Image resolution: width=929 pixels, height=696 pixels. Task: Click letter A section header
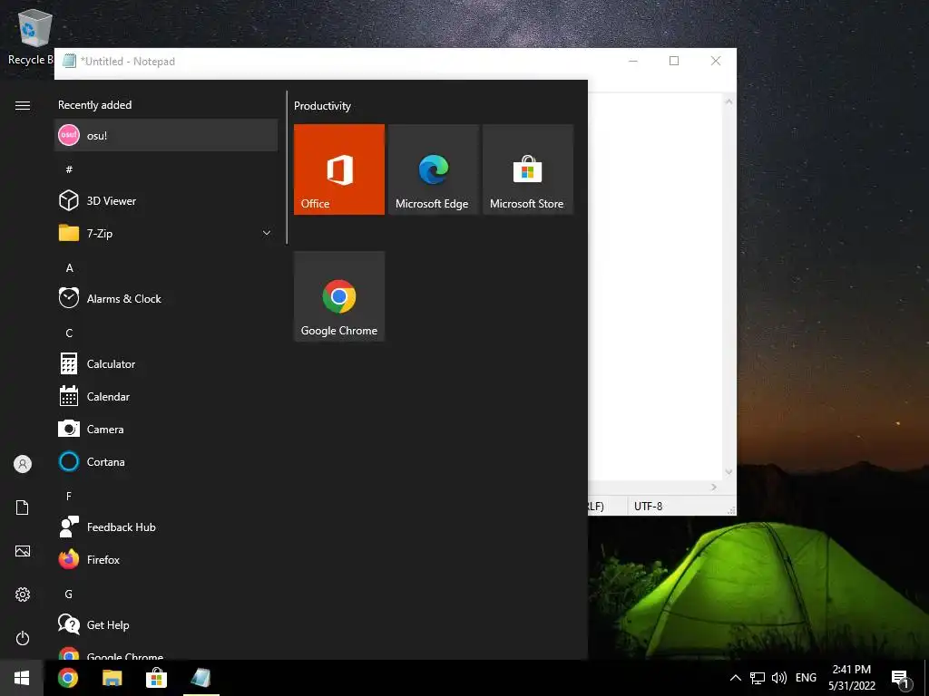click(69, 268)
